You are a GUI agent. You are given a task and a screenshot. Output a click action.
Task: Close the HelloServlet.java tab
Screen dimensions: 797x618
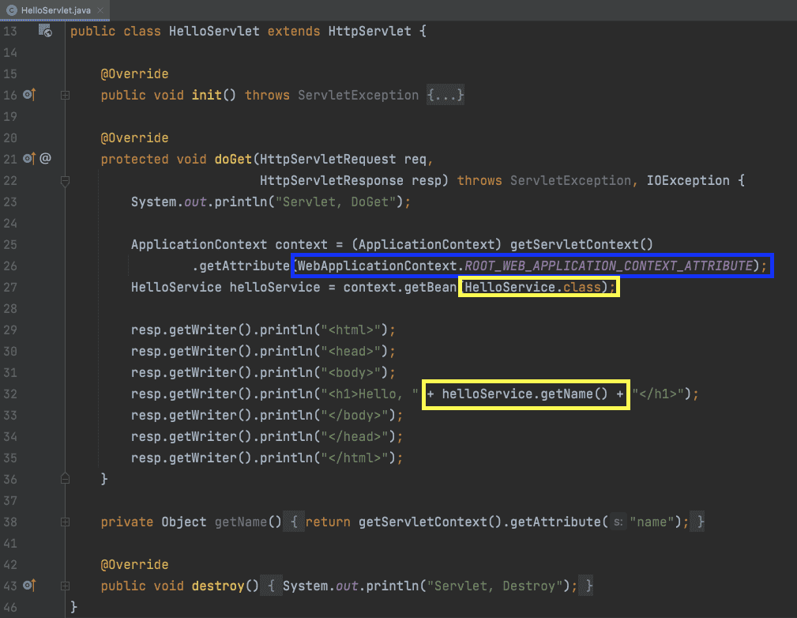(x=101, y=9)
